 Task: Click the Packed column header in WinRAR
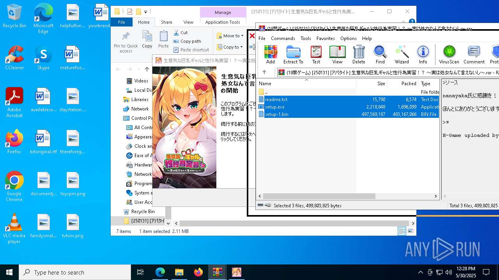pos(403,83)
